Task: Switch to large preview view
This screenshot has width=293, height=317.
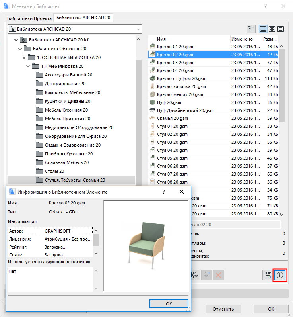Action: [x=281, y=29]
